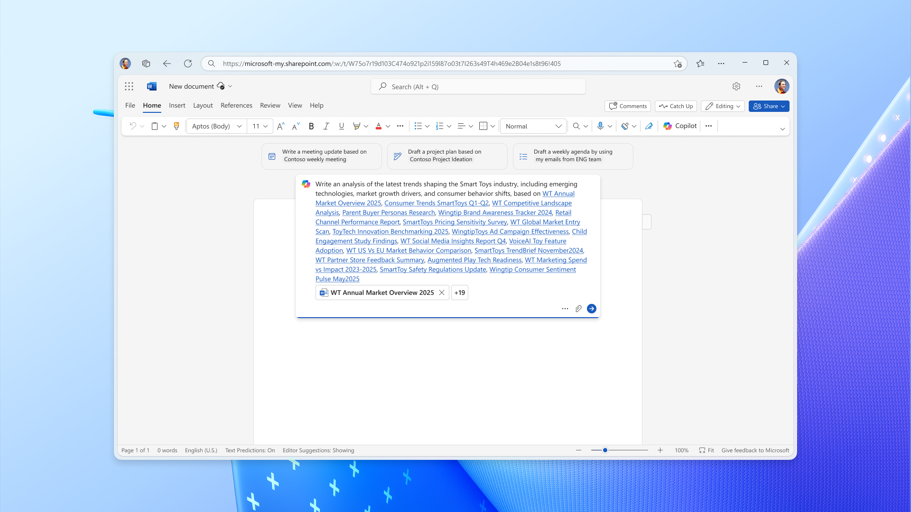The height and width of the screenshot is (512, 911).
Task: Open the Comments pane
Action: tap(628, 106)
